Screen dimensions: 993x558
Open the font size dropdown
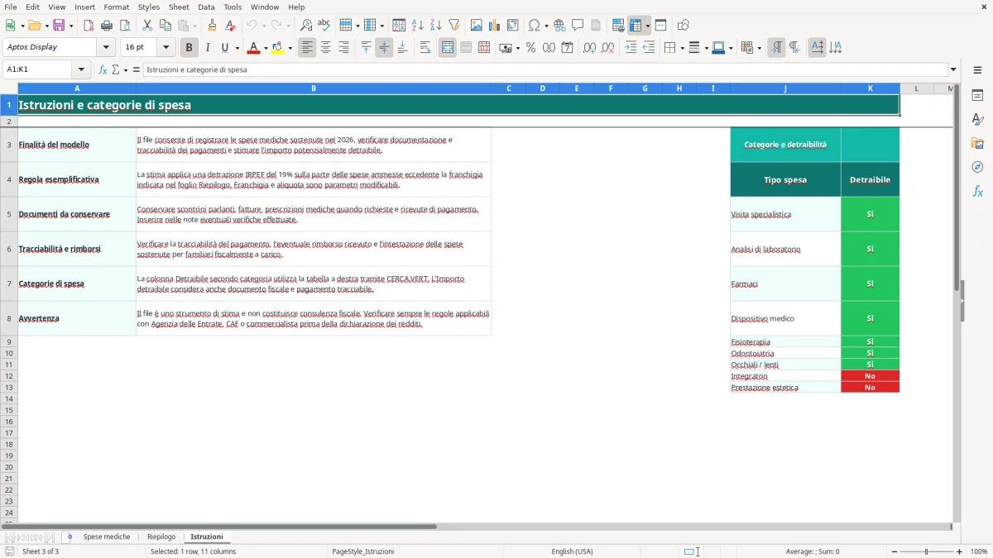[166, 48]
